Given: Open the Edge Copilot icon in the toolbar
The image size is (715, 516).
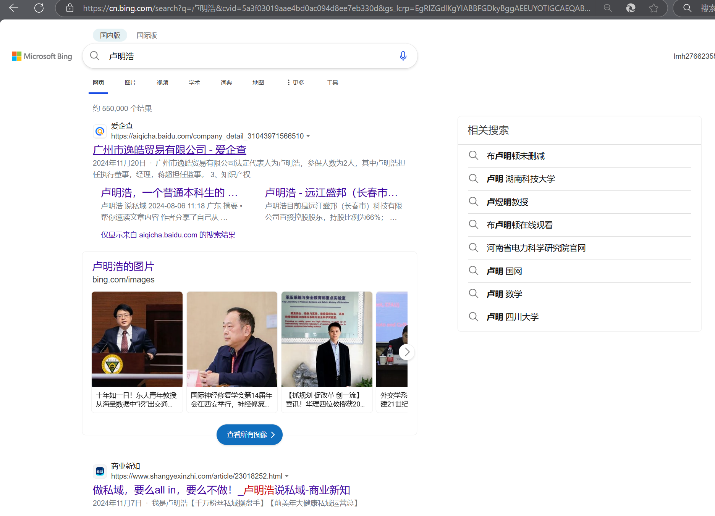Looking at the screenshot, I should coord(630,8).
